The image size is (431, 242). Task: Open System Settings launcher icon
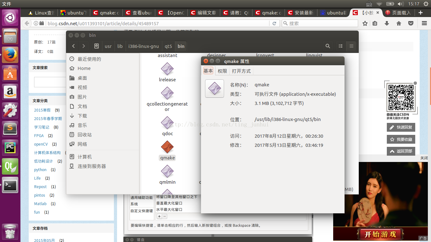10,111
